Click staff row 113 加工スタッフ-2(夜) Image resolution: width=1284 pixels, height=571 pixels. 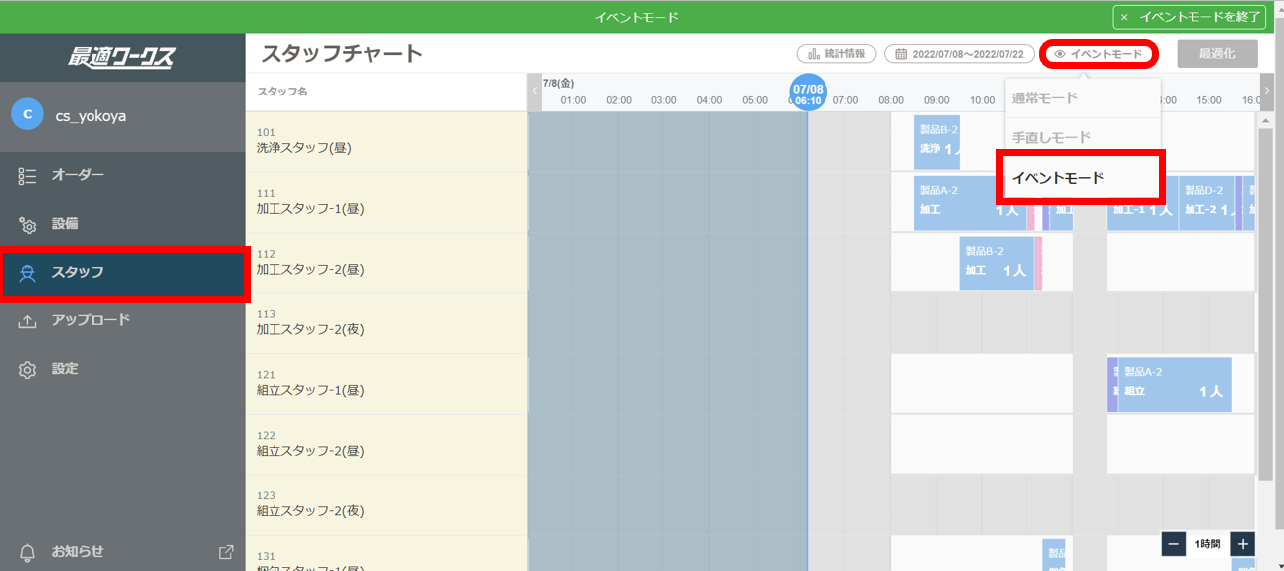[x=386, y=324]
